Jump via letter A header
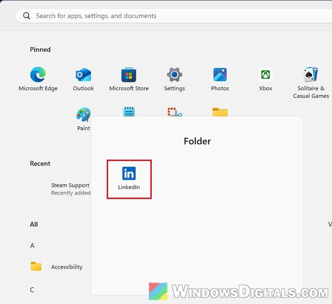This screenshot has width=332, height=304. pyautogui.click(x=32, y=246)
